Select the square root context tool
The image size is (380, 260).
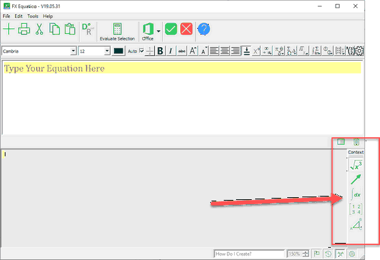coord(355,164)
